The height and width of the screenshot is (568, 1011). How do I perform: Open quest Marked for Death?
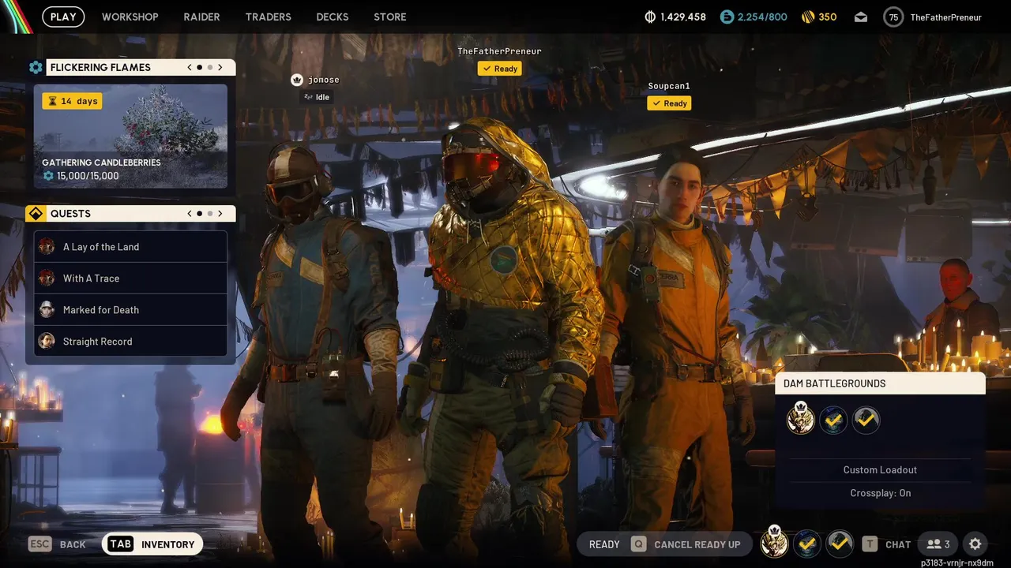coord(130,310)
